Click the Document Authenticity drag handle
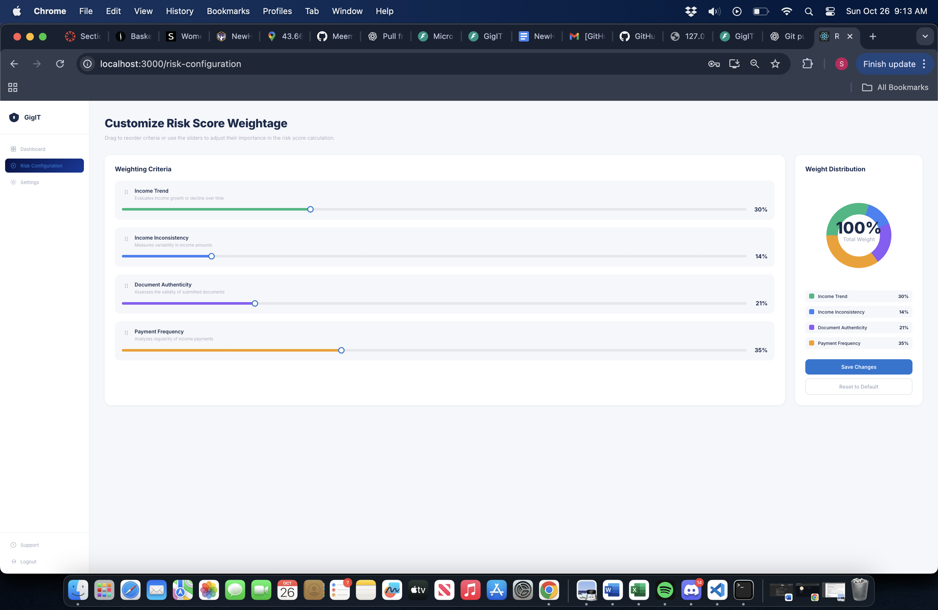 pos(126,286)
